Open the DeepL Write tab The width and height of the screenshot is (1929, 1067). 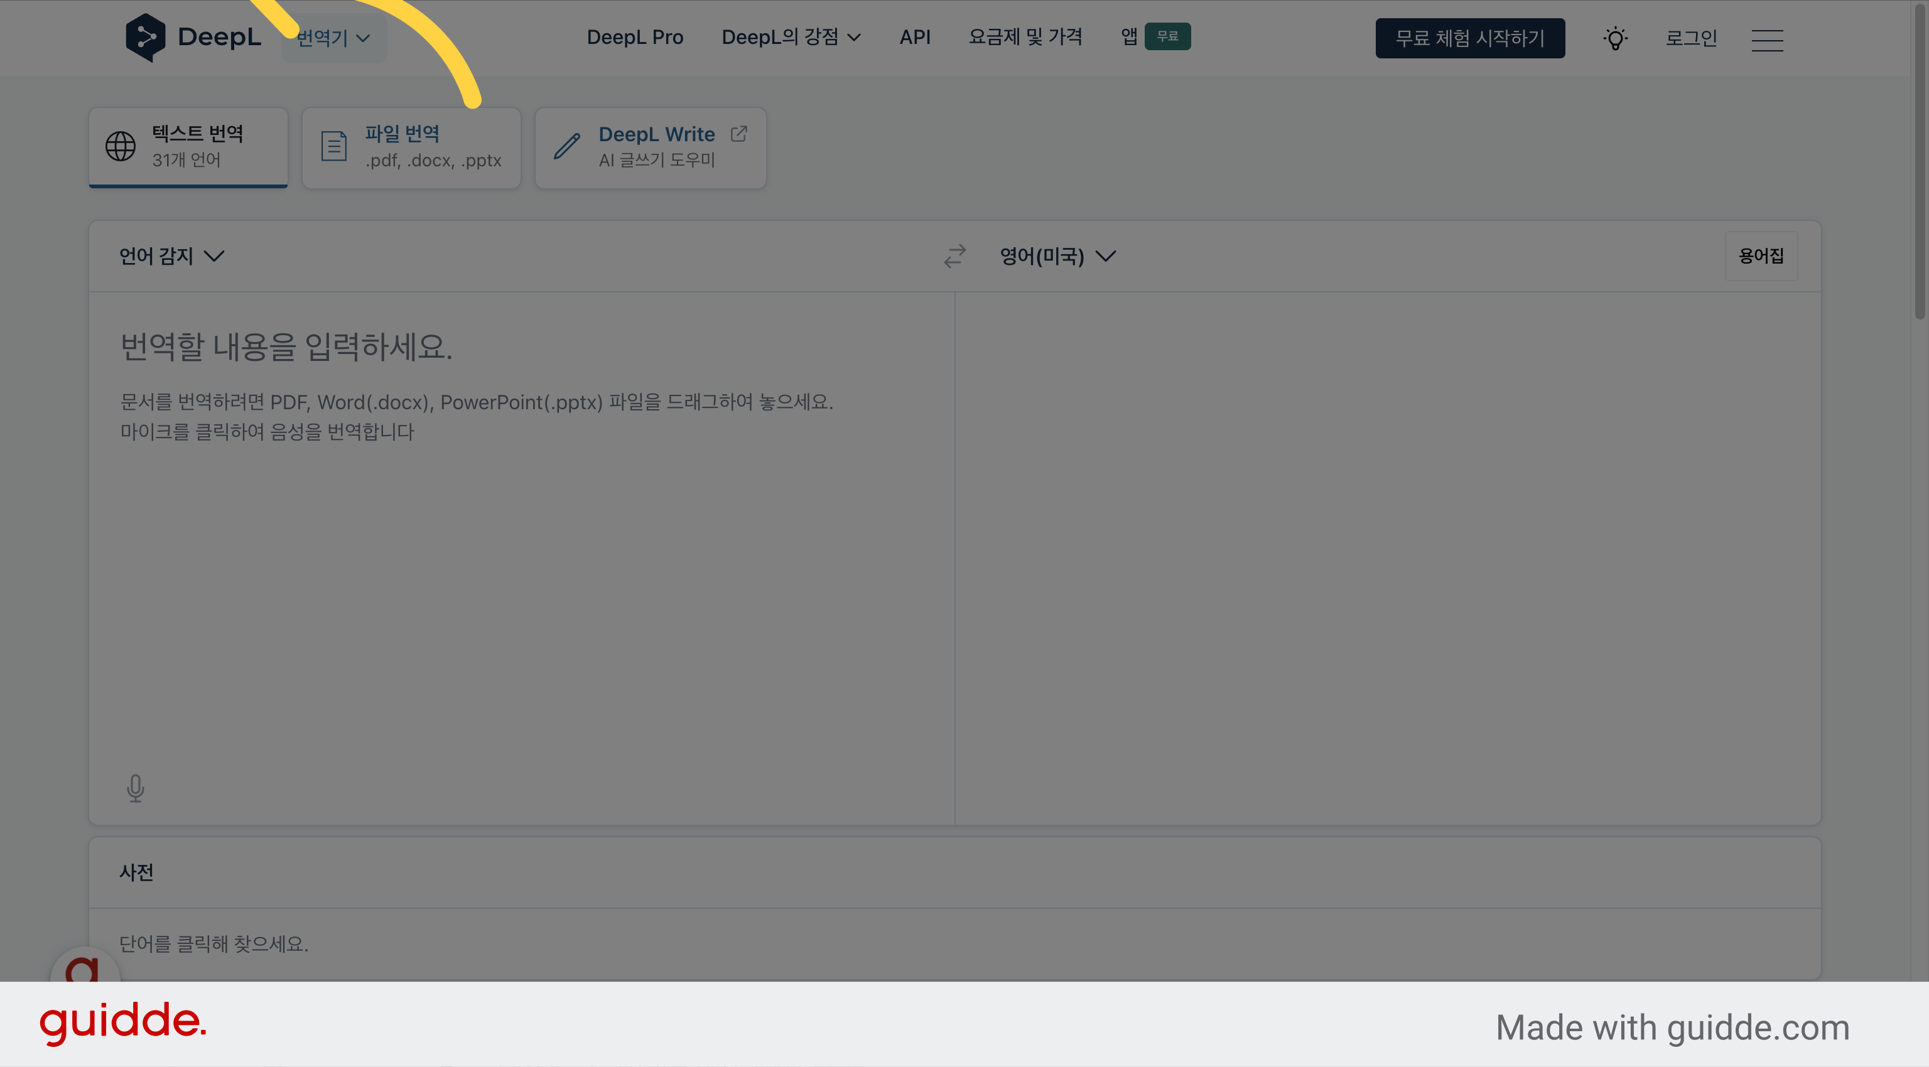(650, 147)
